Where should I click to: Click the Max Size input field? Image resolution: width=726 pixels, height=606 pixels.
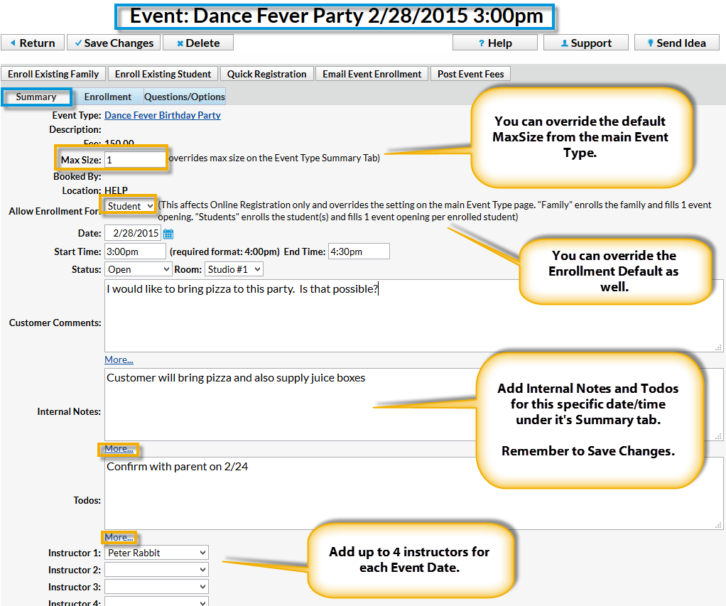tap(135, 160)
